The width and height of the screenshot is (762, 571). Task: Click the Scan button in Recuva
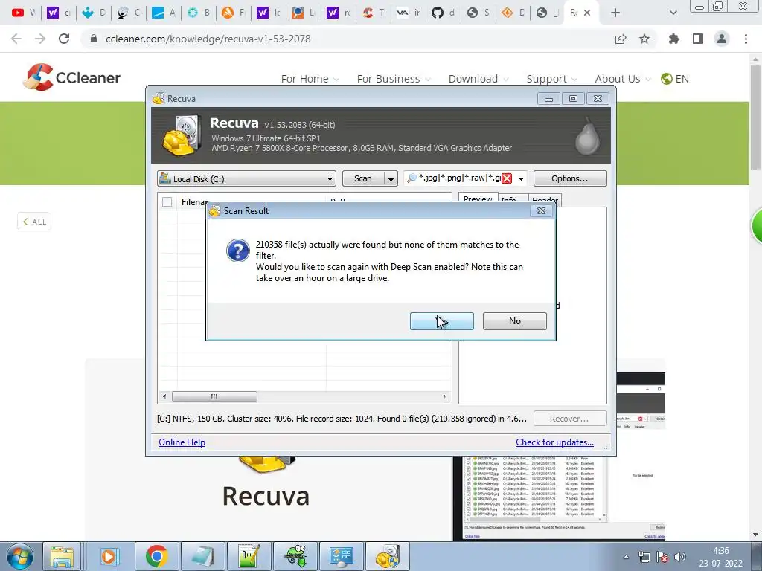[x=363, y=178]
